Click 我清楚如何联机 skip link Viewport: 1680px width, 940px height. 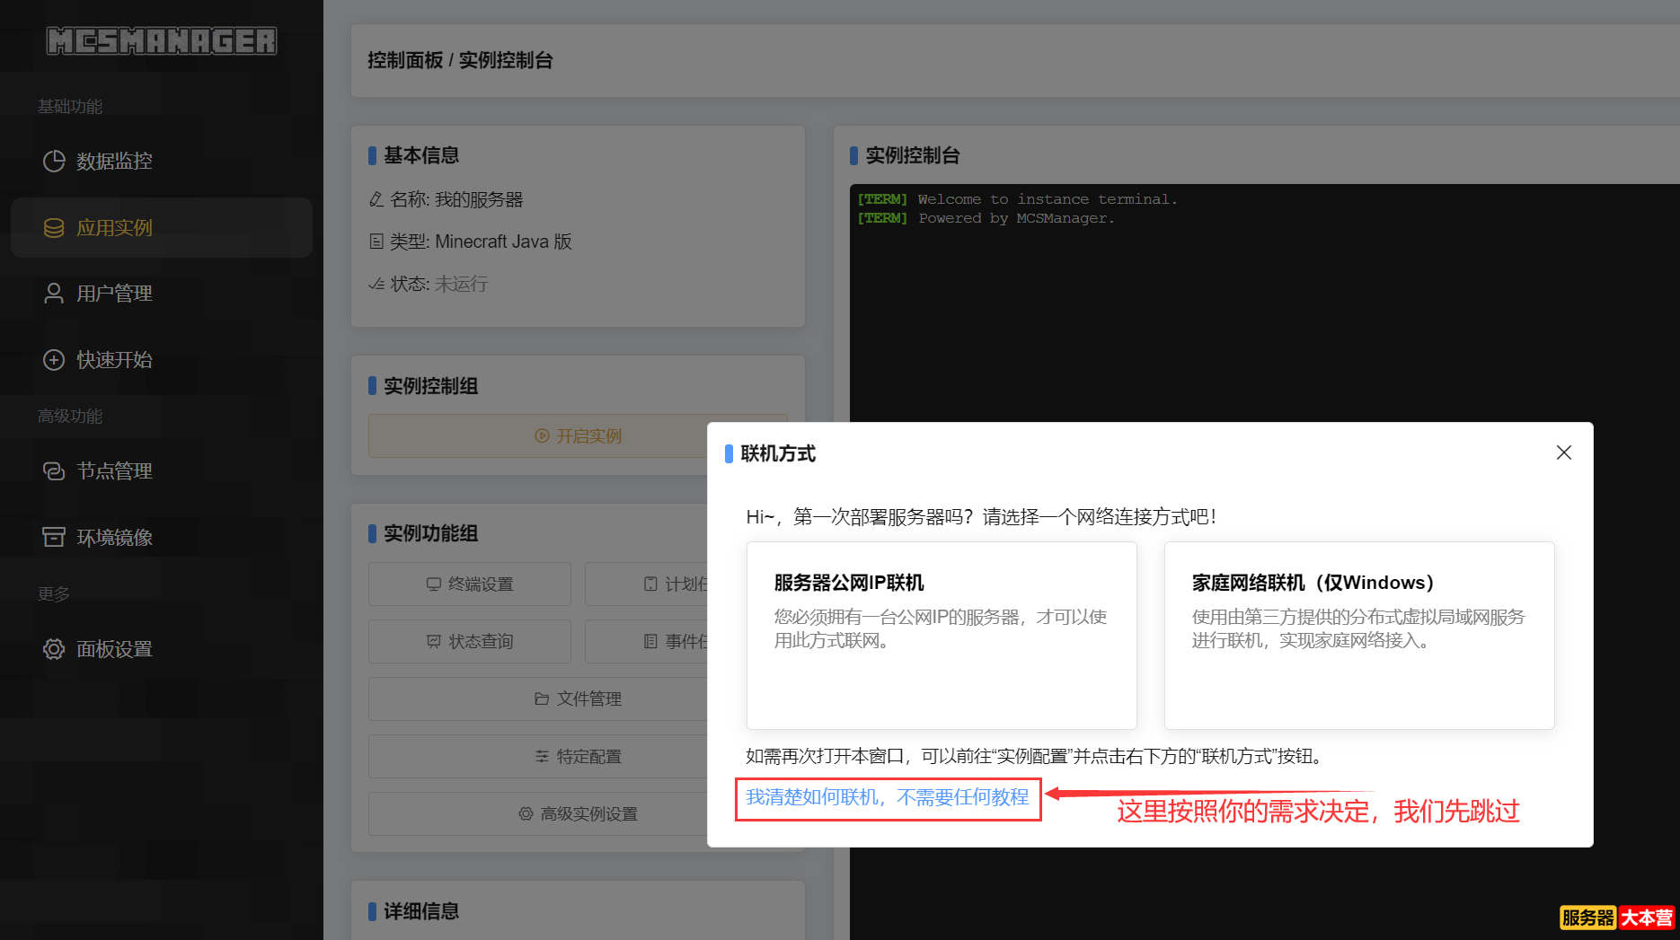click(888, 797)
